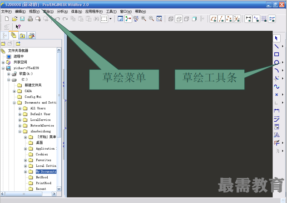Expand the Line tool flyout arrow

(x=282, y=46)
